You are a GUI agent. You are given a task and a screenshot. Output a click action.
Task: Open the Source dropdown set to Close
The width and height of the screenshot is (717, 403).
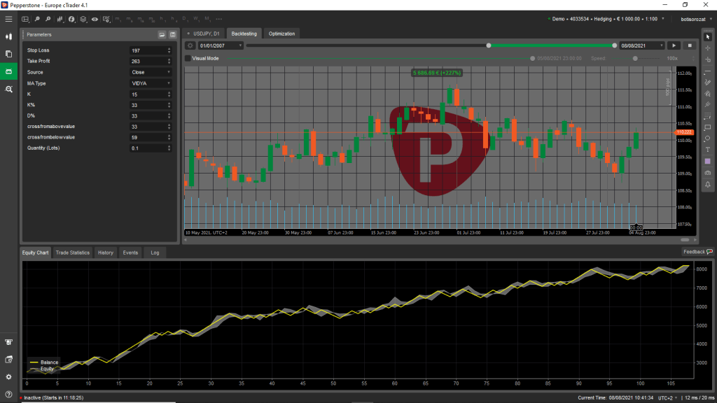coord(151,72)
